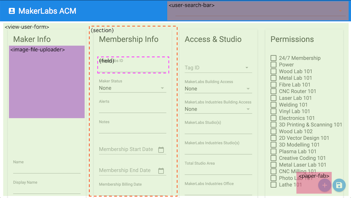Screen dimensions: 351x198
Task: Click the Membership Start Date field
Action: point(133,150)
